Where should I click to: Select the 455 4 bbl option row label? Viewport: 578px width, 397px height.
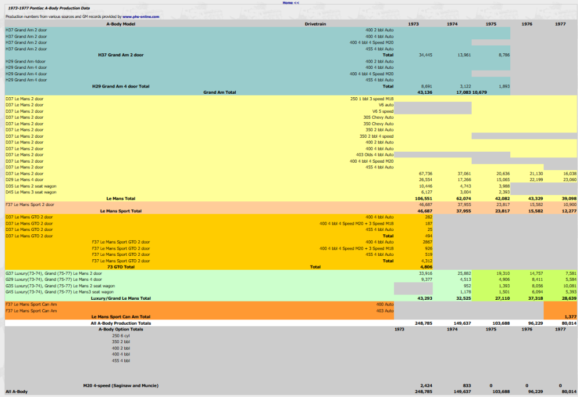coord(121,361)
